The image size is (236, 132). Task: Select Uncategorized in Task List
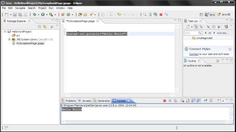[204, 38]
